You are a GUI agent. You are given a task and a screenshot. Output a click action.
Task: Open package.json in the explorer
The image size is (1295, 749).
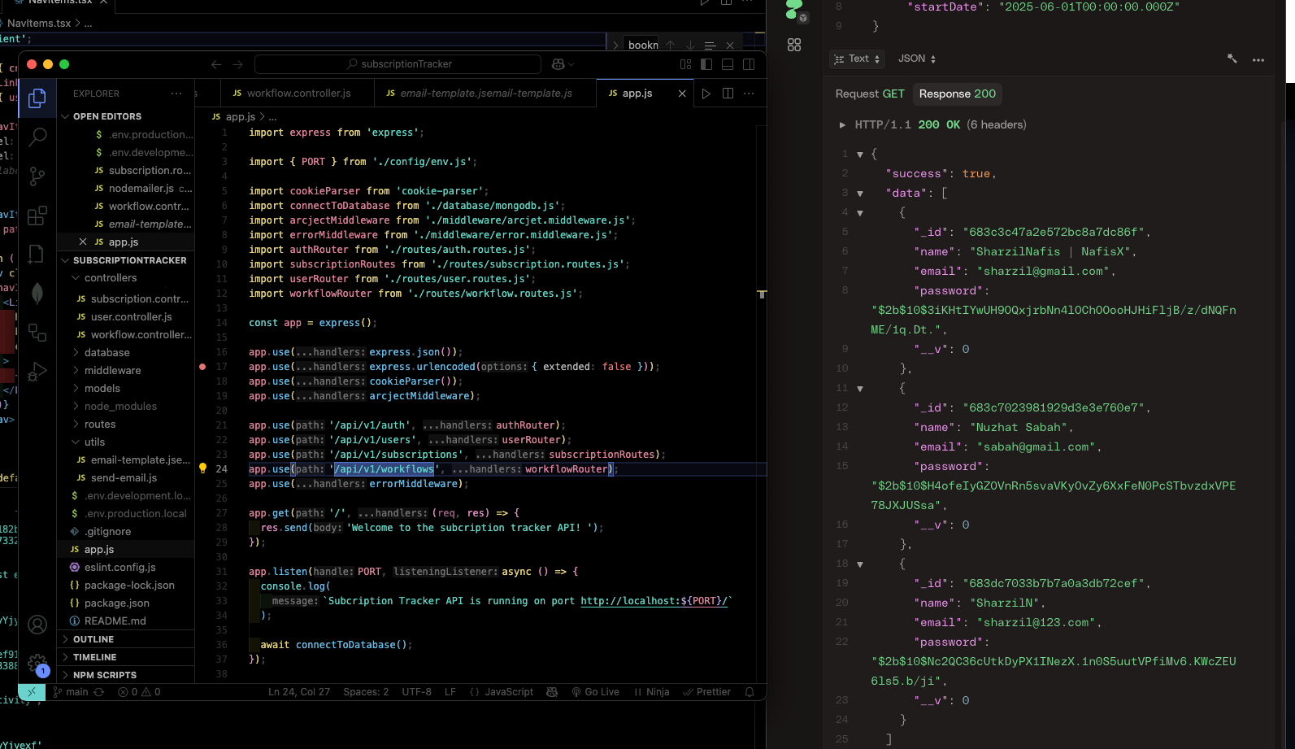(x=125, y=603)
